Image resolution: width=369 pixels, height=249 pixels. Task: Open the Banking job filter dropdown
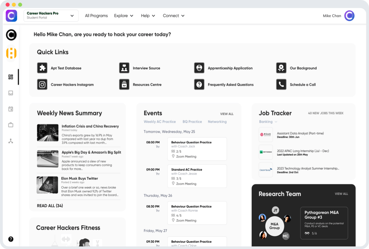coord(268,122)
